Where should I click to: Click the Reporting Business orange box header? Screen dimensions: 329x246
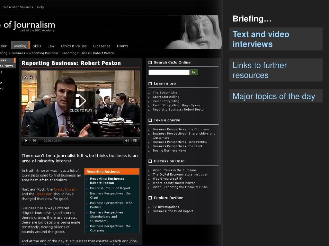click(112, 172)
